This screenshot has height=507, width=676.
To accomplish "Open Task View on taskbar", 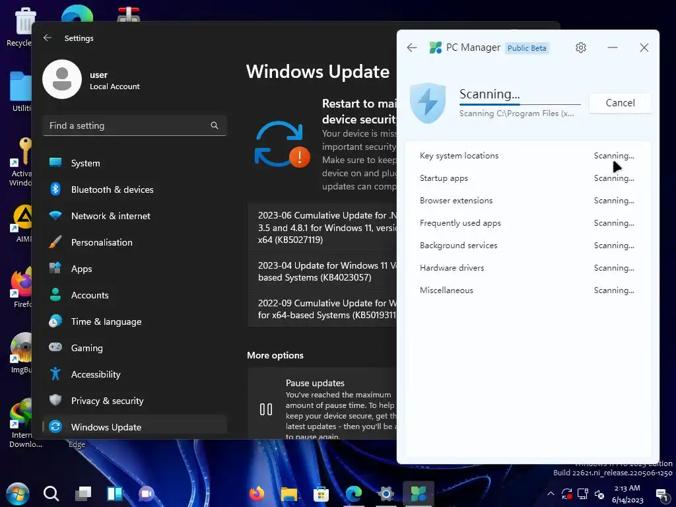I will (83, 494).
